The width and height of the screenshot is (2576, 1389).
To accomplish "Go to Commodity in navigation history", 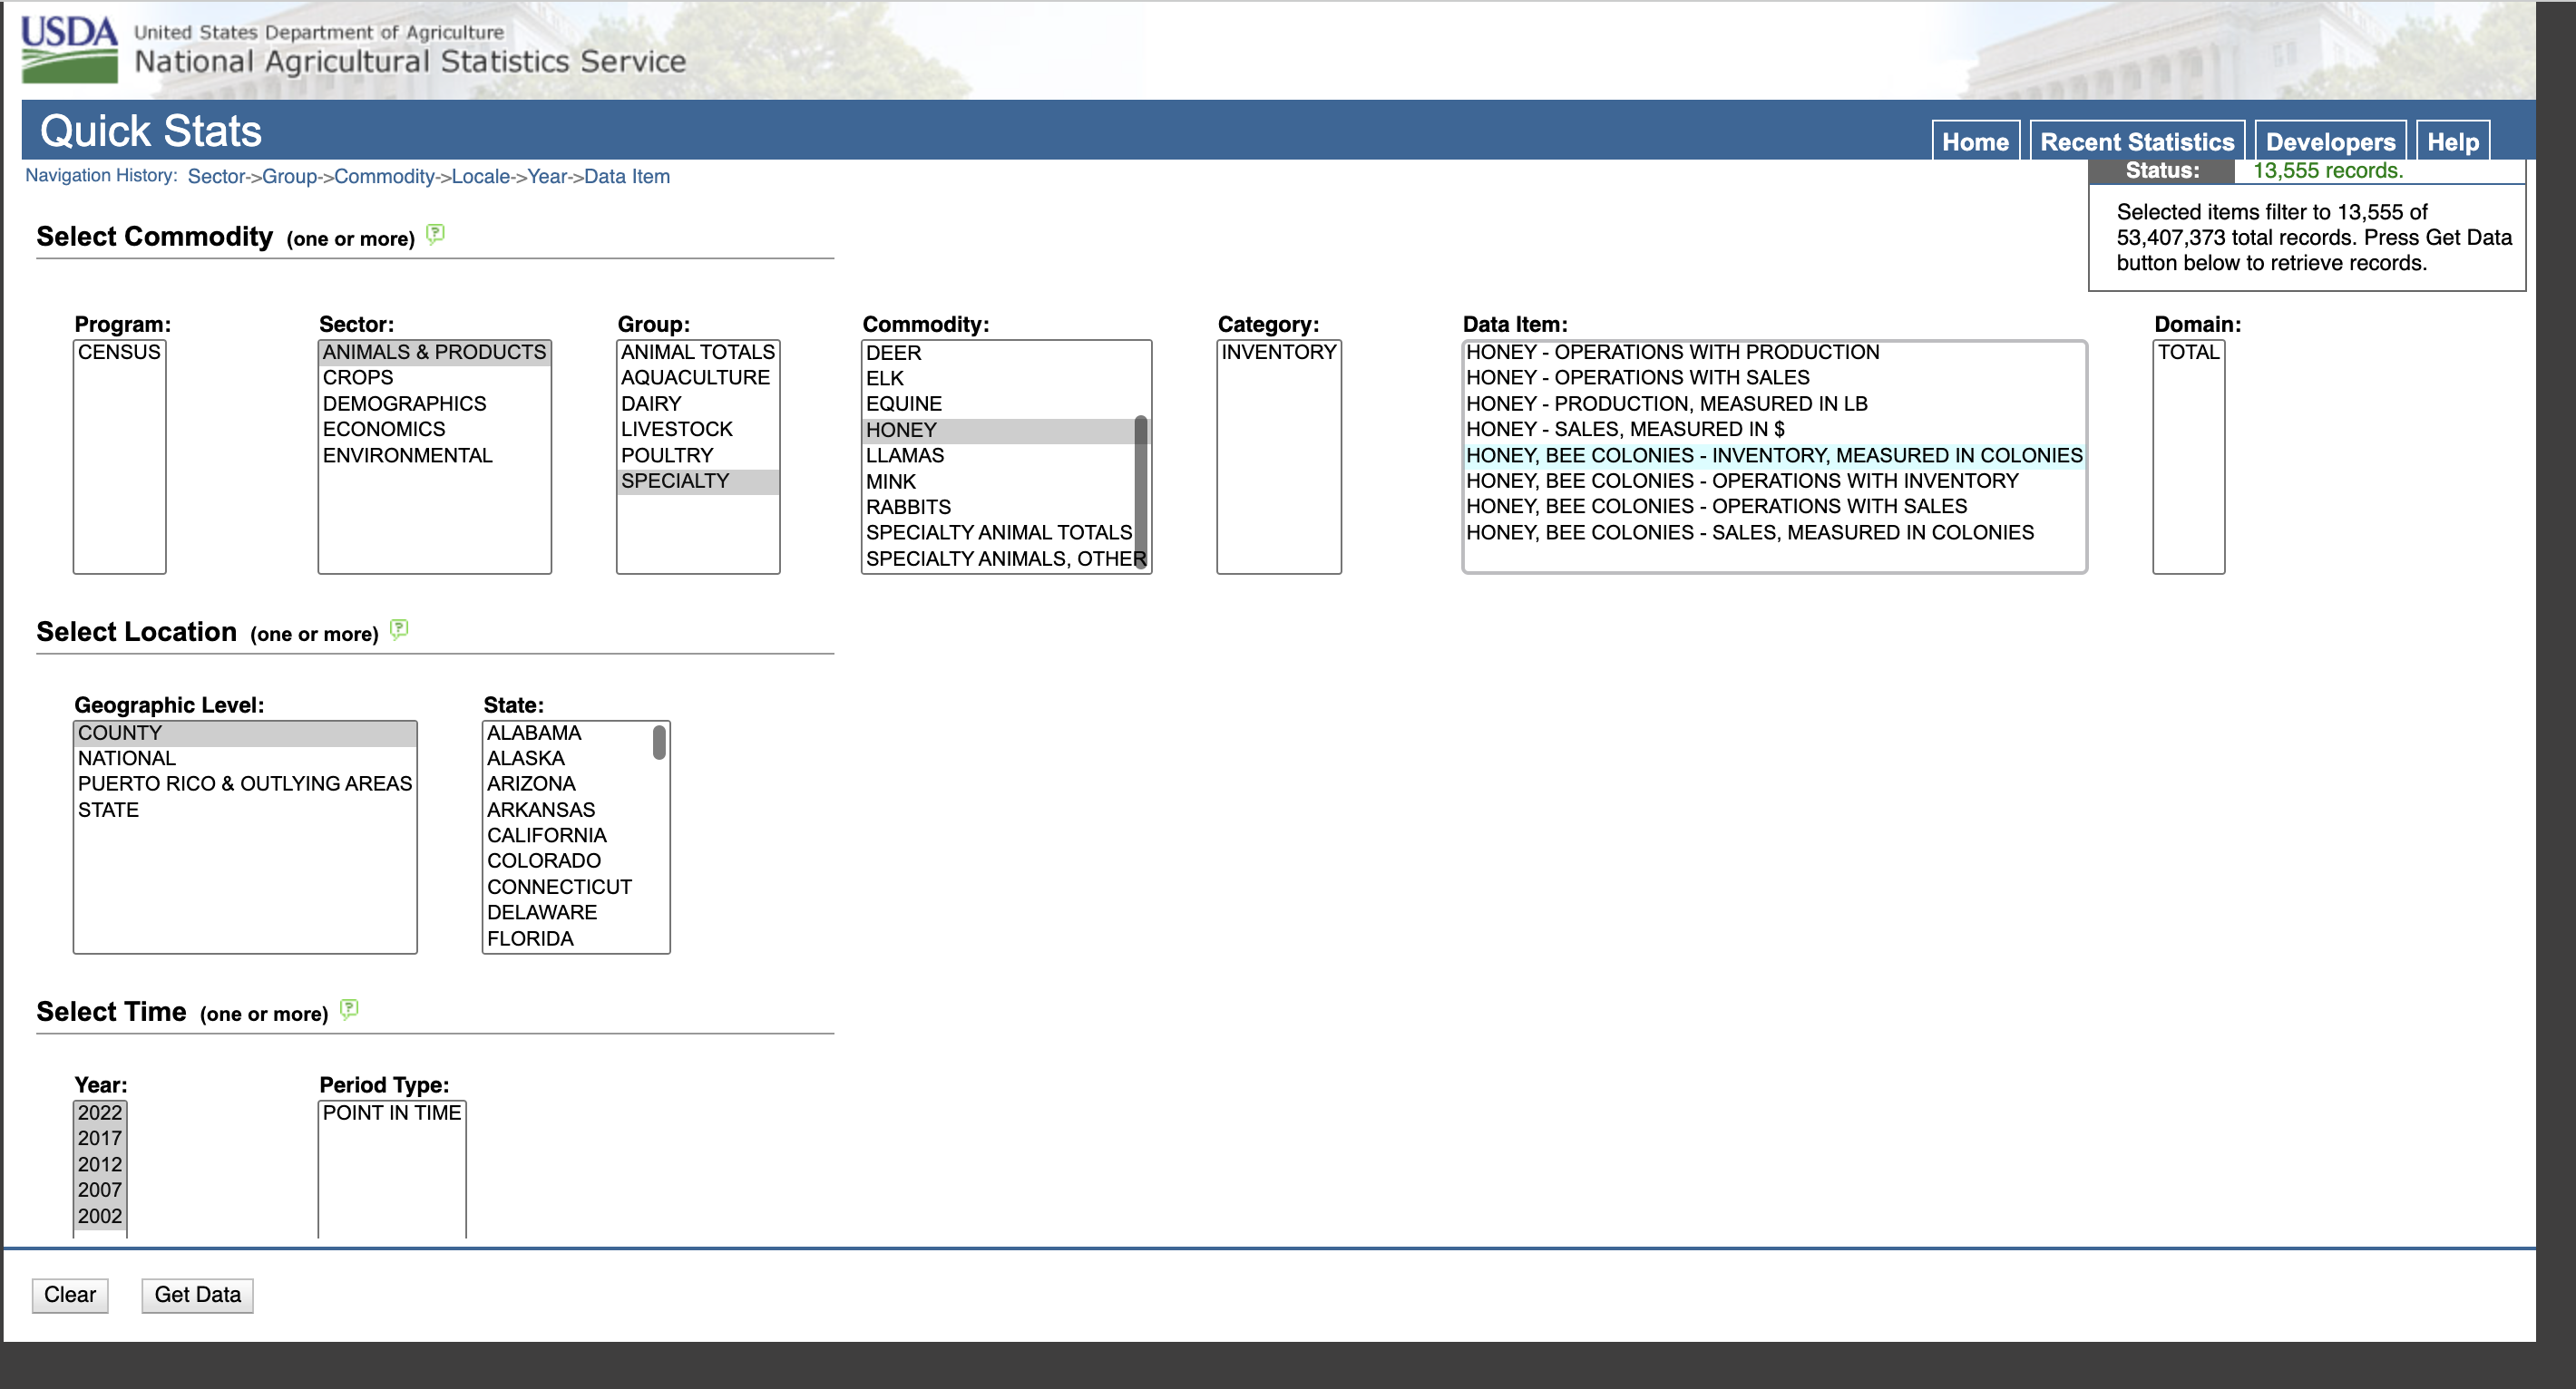I will tap(384, 177).
